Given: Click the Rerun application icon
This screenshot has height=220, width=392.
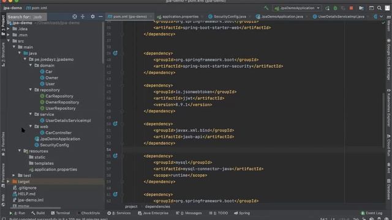Looking at the screenshot, I should point(327,8).
